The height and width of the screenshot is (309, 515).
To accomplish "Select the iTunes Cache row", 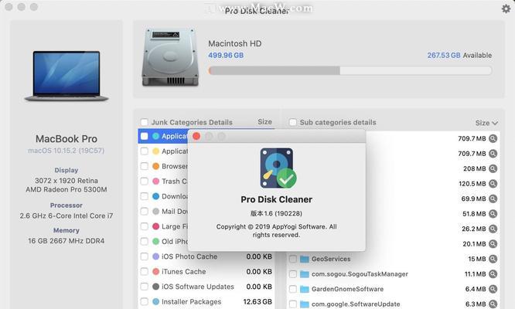I will point(206,272).
